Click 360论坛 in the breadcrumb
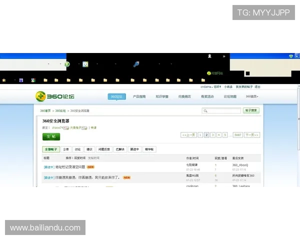This screenshot has height=240, width=300. (60, 111)
